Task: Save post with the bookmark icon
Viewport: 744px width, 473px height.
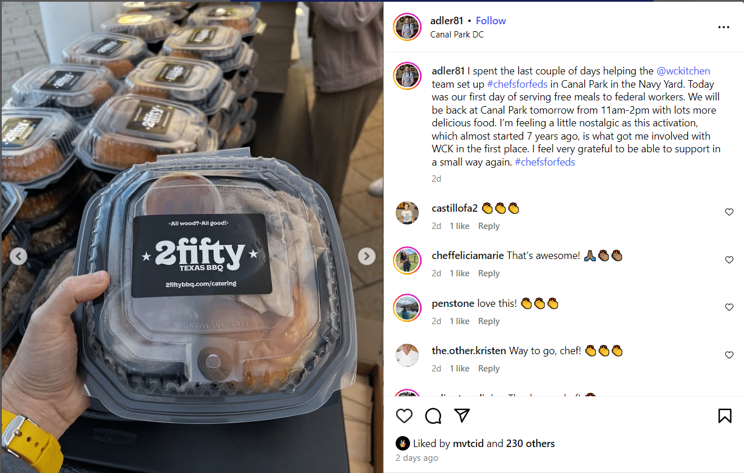Action: tap(725, 416)
